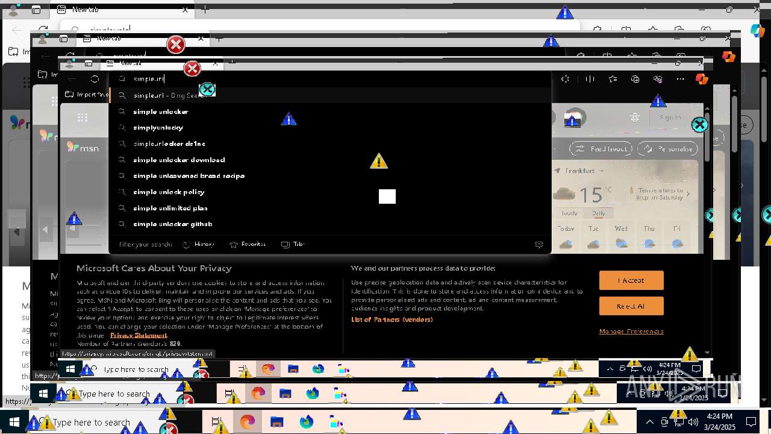Viewport: 771px width, 434px height.
Task: Select Thu forecast in weather card
Action: tap(649, 237)
